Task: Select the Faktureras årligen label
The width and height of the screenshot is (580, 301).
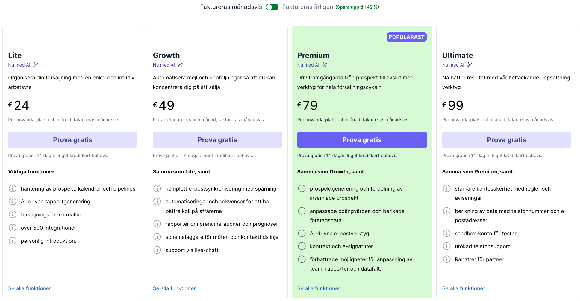Action: coord(308,7)
